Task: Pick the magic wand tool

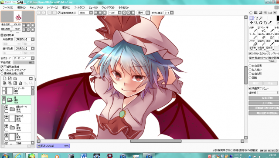Action: click(x=261, y=18)
